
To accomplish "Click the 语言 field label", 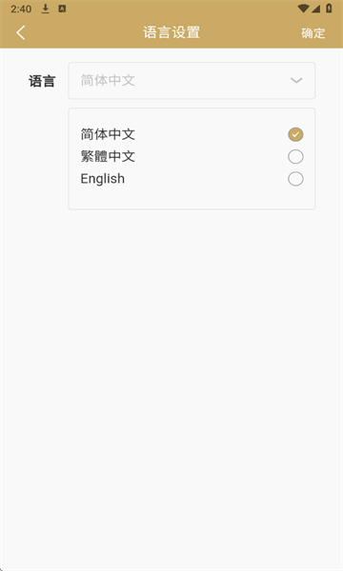I will [x=42, y=81].
